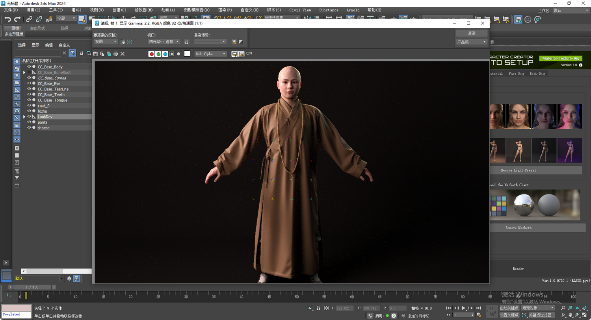Toggle the alpha channel display

[x=172, y=54]
